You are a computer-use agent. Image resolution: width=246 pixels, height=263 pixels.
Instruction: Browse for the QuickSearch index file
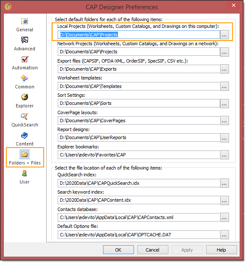(x=224, y=183)
